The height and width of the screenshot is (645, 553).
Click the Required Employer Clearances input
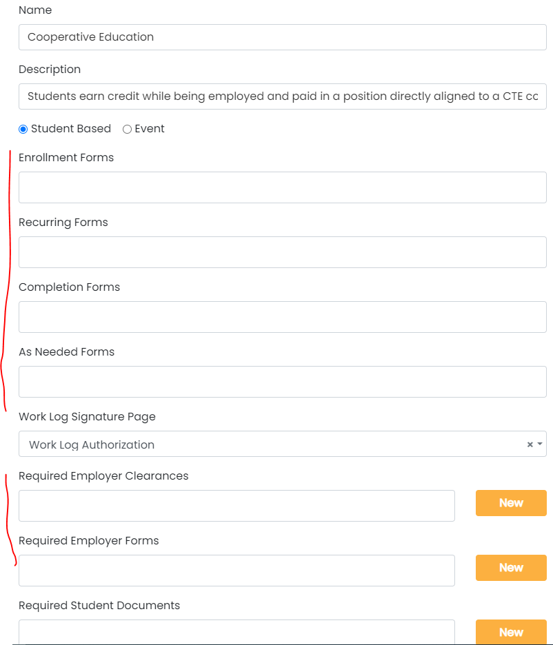pos(237,506)
